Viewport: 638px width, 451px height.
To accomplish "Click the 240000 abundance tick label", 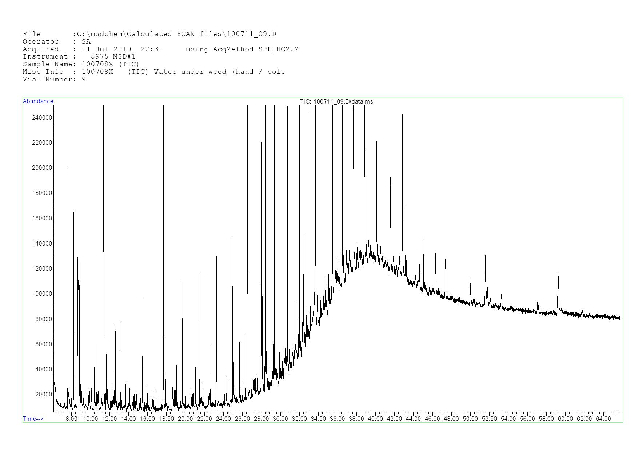I will [42, 118].
